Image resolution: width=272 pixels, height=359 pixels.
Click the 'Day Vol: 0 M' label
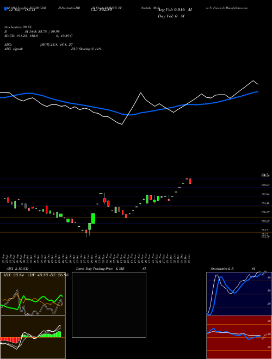171,16
